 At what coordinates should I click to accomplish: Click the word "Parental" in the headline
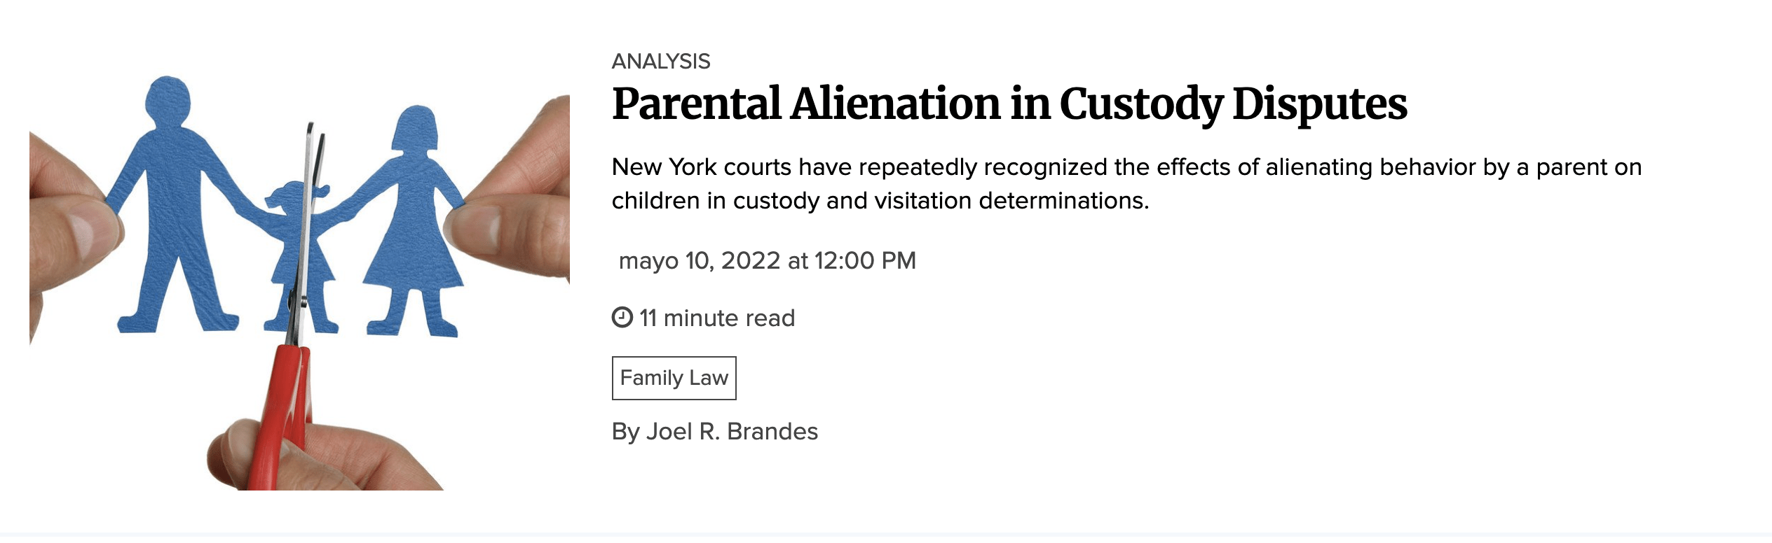[696, 104]
